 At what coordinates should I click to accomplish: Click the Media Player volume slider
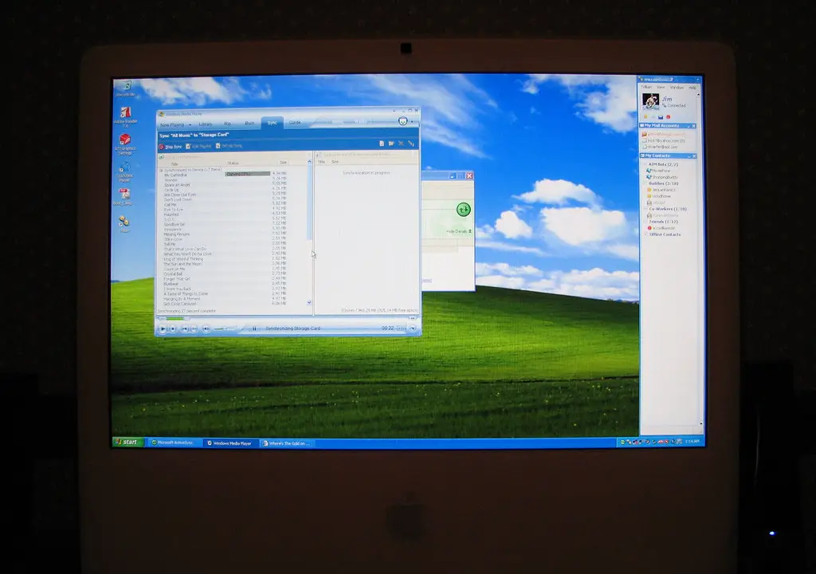227,328
